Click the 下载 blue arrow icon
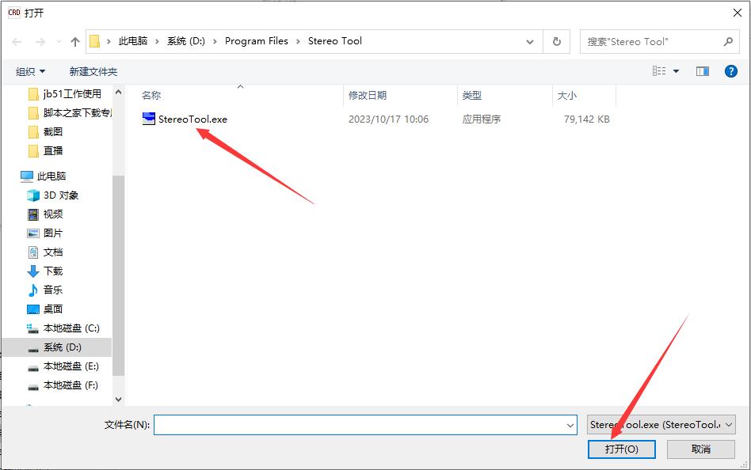Viewport: 751px width, 470px height. point(33,271)
